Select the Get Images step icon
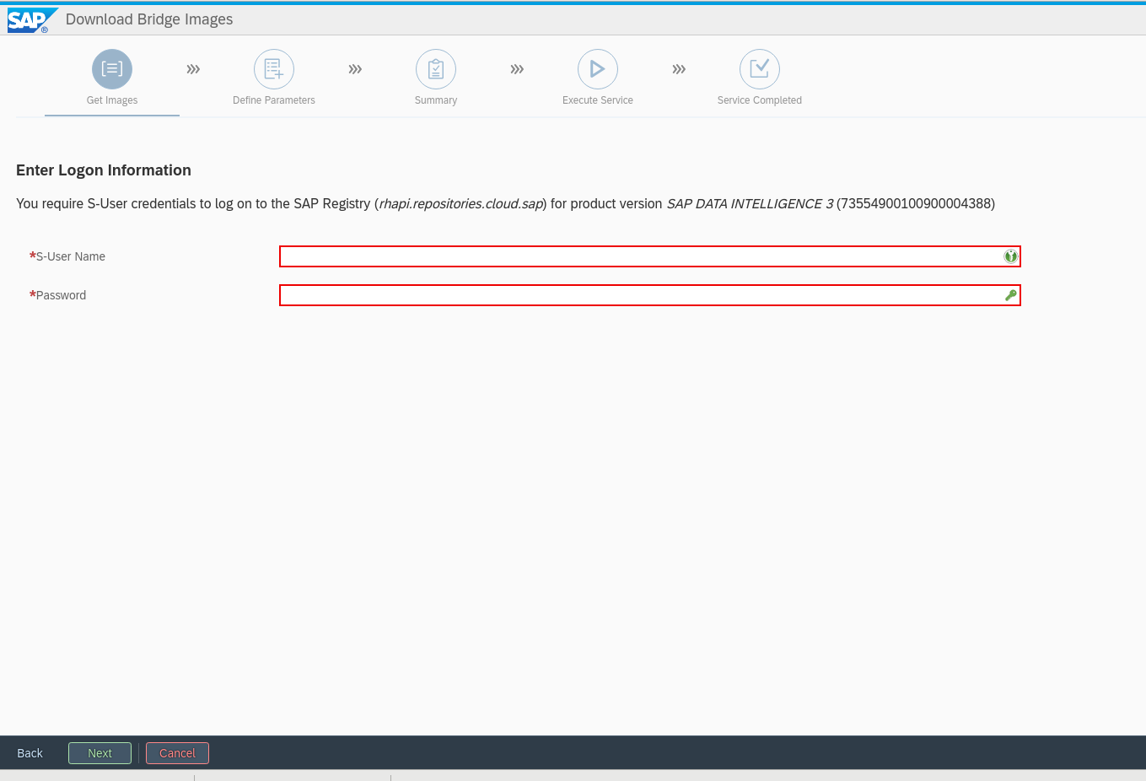Screen dimensions: 1146x781 coord(112,69)
